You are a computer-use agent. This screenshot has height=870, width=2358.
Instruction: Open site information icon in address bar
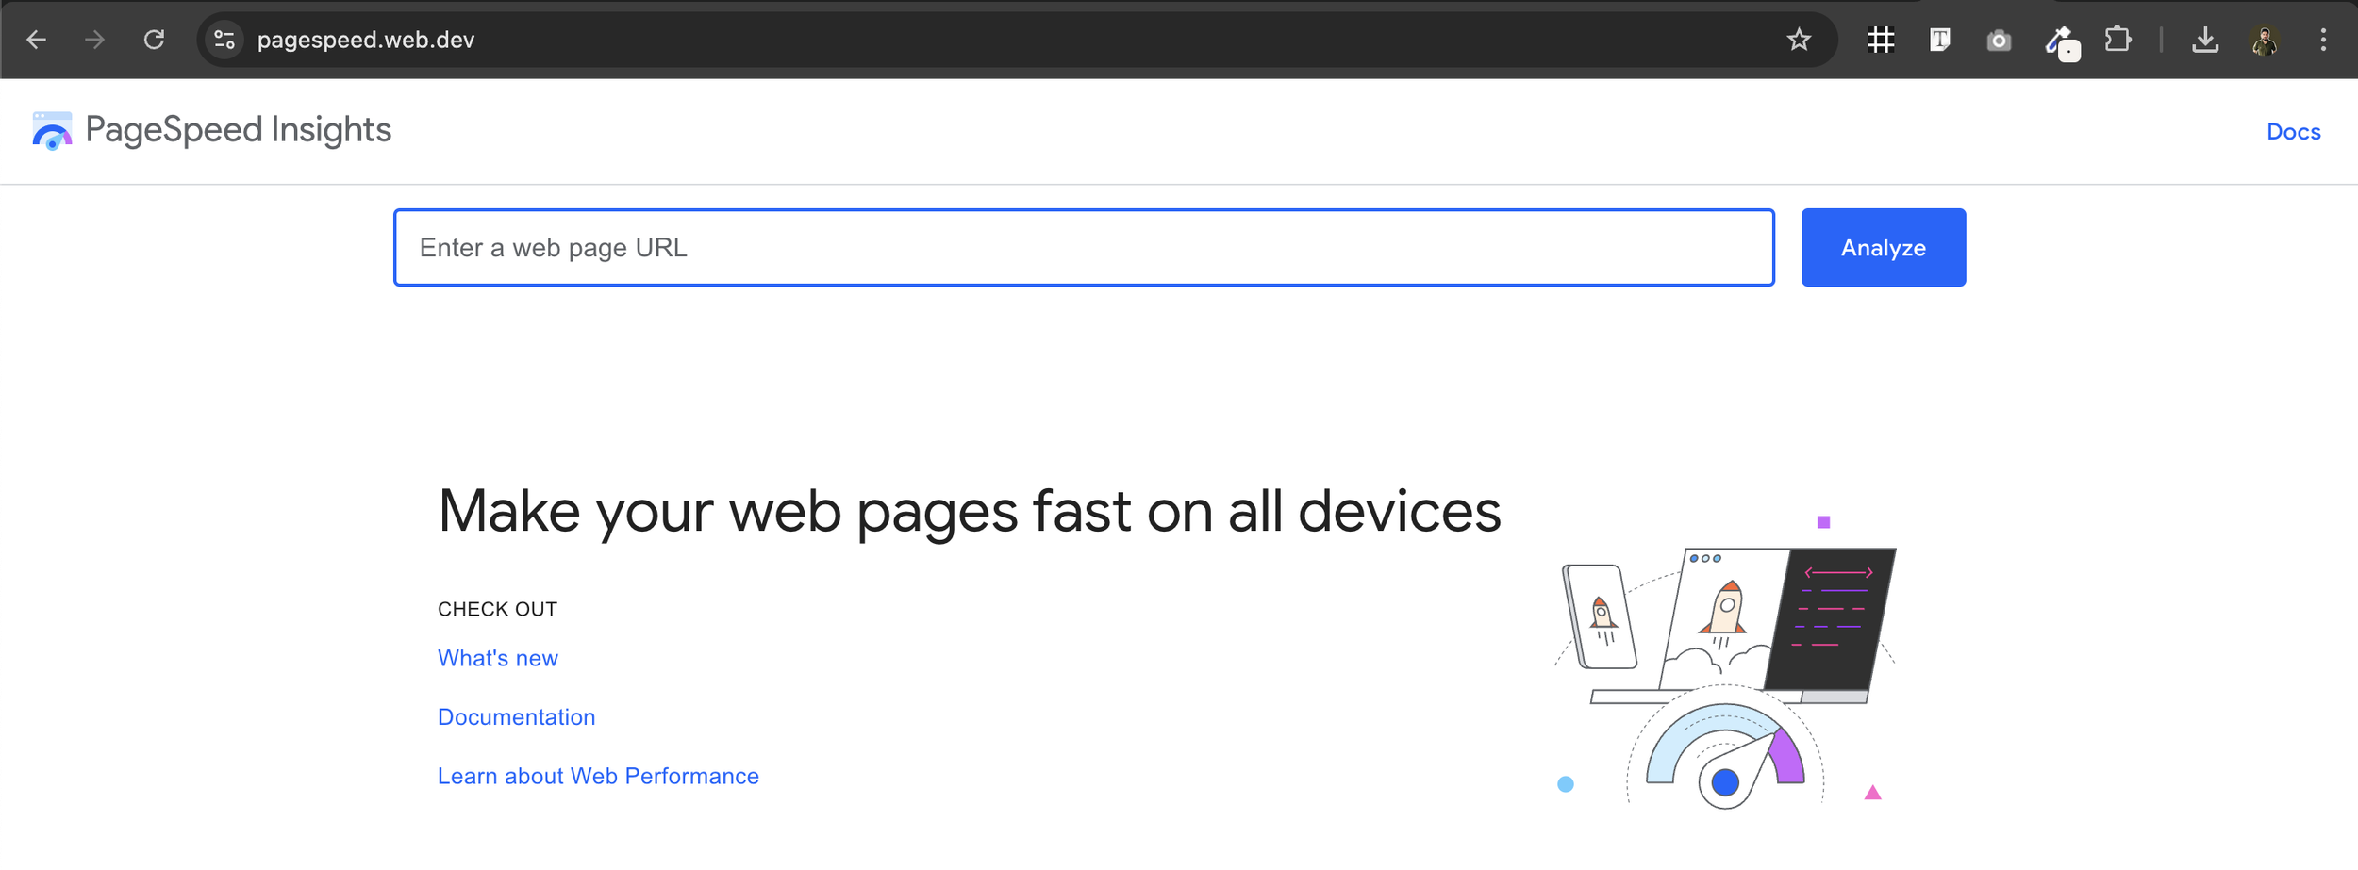tap(224, 40)
